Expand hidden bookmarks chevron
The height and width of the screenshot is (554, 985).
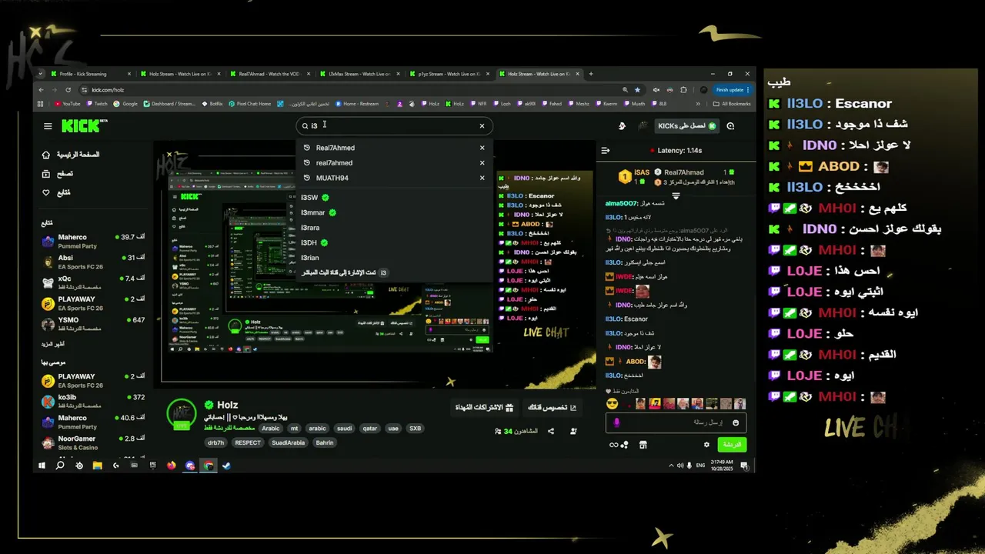click(696, 104)
